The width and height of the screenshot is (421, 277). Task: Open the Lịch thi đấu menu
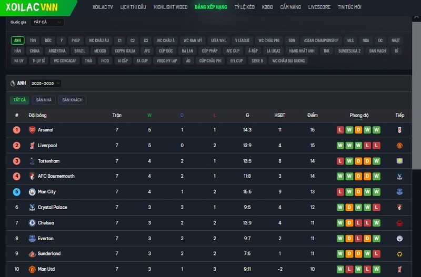133,7
